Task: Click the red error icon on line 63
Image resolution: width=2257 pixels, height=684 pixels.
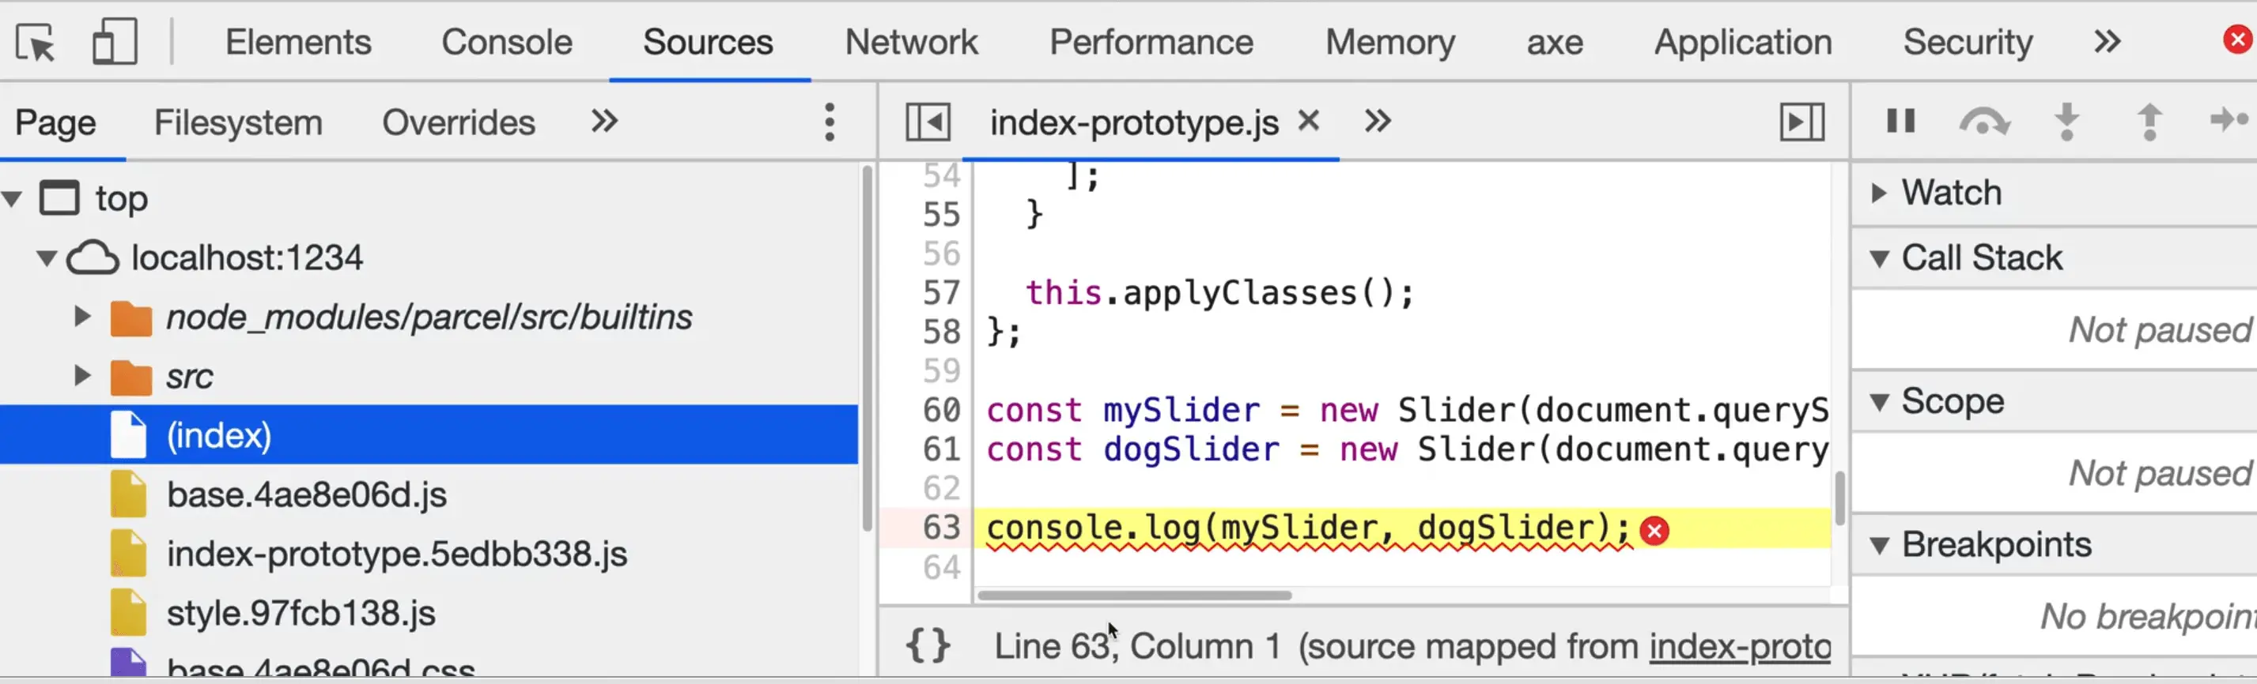Action: [1654, 531]
